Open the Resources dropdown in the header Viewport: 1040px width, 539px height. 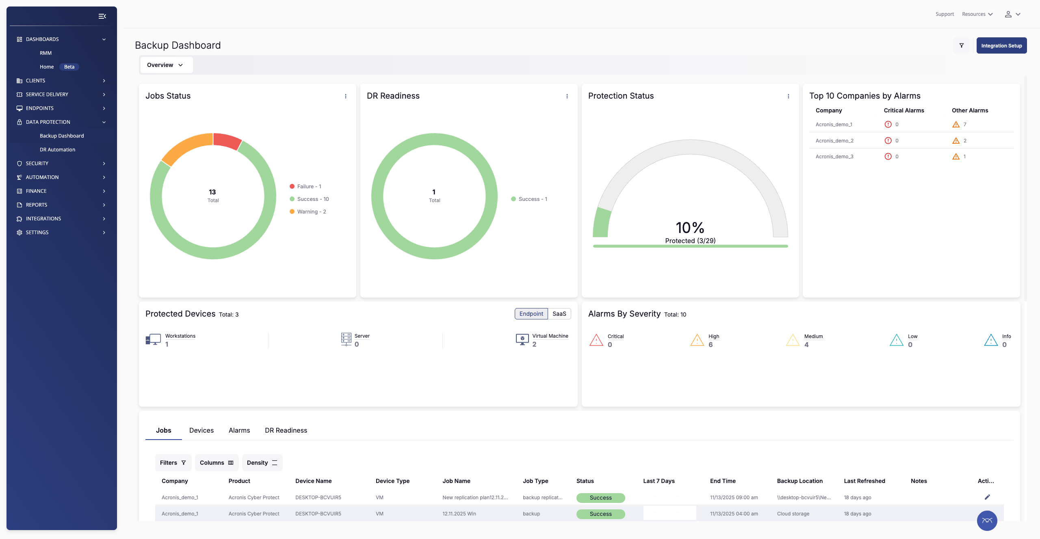(x=977, y=14)
